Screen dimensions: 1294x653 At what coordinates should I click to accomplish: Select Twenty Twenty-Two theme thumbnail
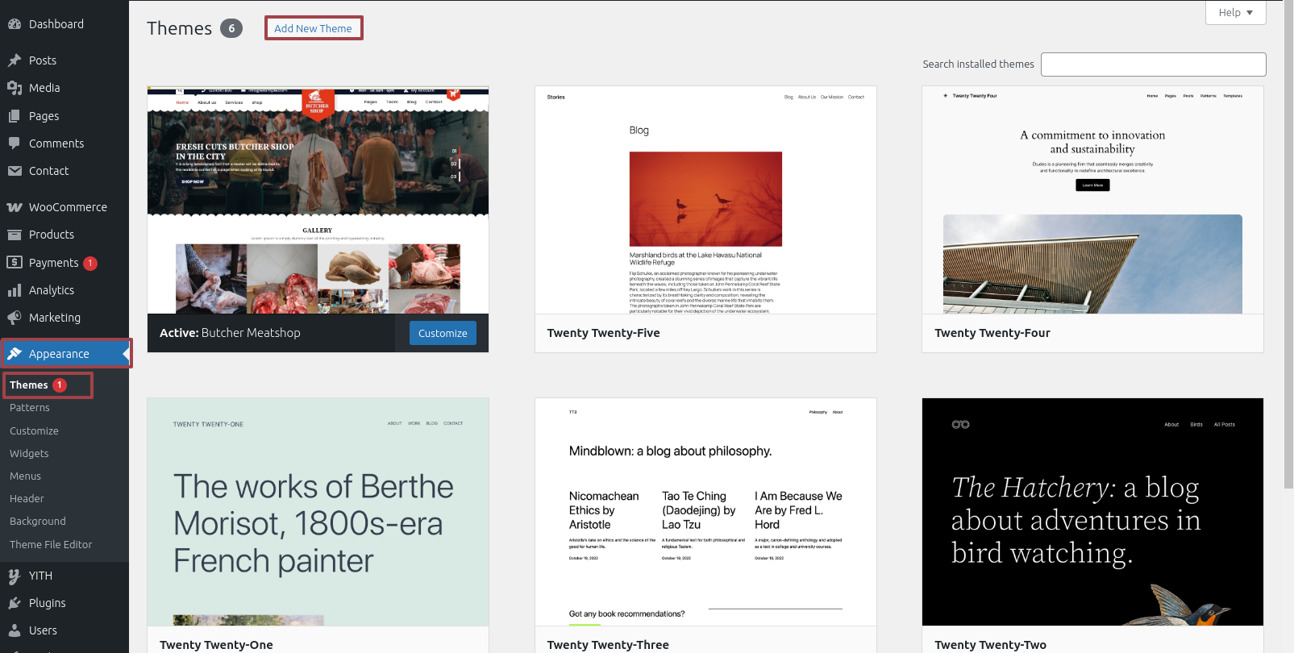[1092, 512]
